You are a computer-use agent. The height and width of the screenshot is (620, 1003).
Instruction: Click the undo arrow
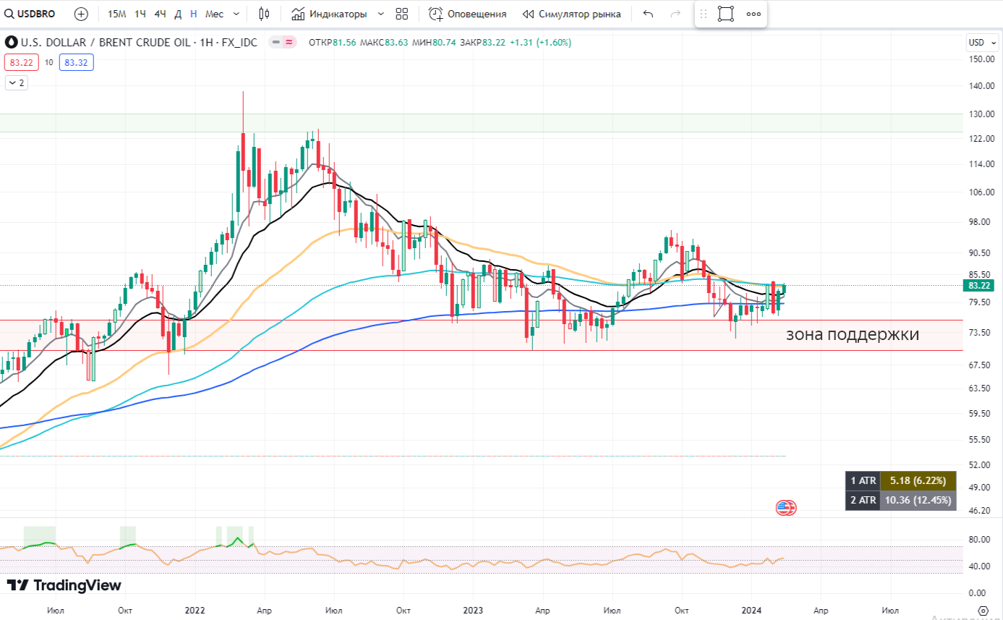point(648,14)
